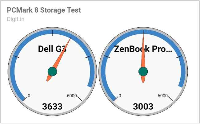
Task: Select the ZenBook Pro gauge label
Action: [143, 49]
